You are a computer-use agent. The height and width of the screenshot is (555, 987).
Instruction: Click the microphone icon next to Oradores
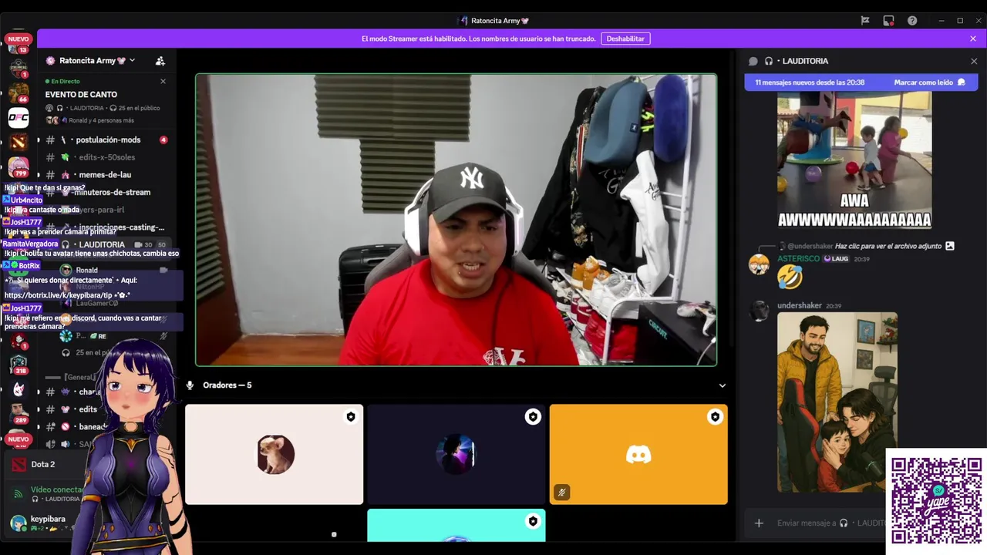[x=190, y=385]
